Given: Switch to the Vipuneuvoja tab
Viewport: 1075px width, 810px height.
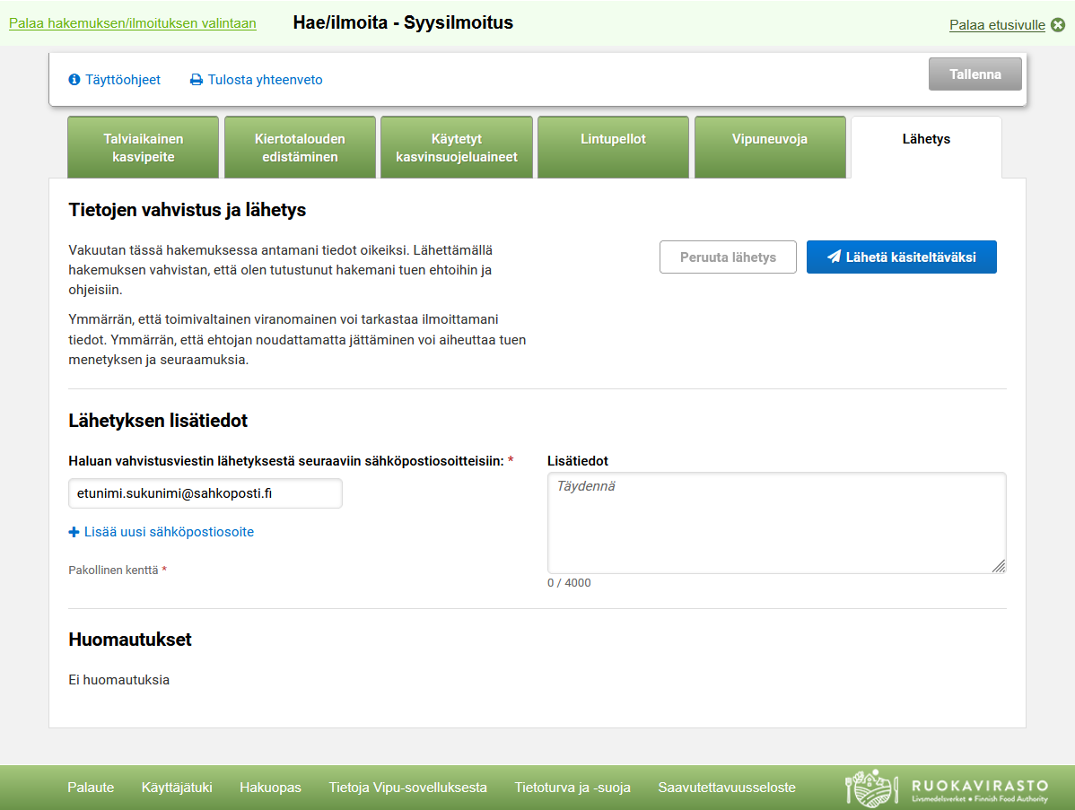Looking at the screenshot, I should click(x=770, y=146).
